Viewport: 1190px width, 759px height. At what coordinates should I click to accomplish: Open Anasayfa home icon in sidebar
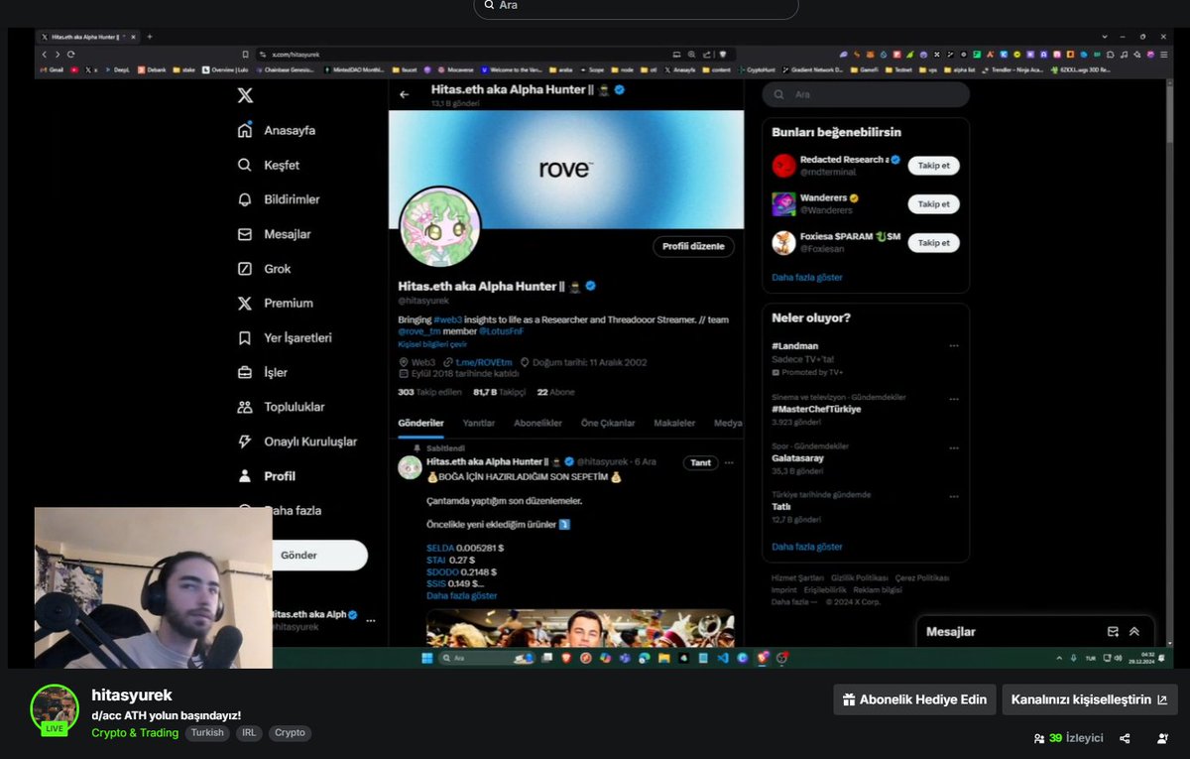(245, 130)
